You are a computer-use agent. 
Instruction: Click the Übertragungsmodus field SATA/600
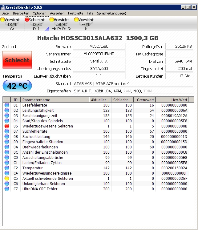[99, 68]
